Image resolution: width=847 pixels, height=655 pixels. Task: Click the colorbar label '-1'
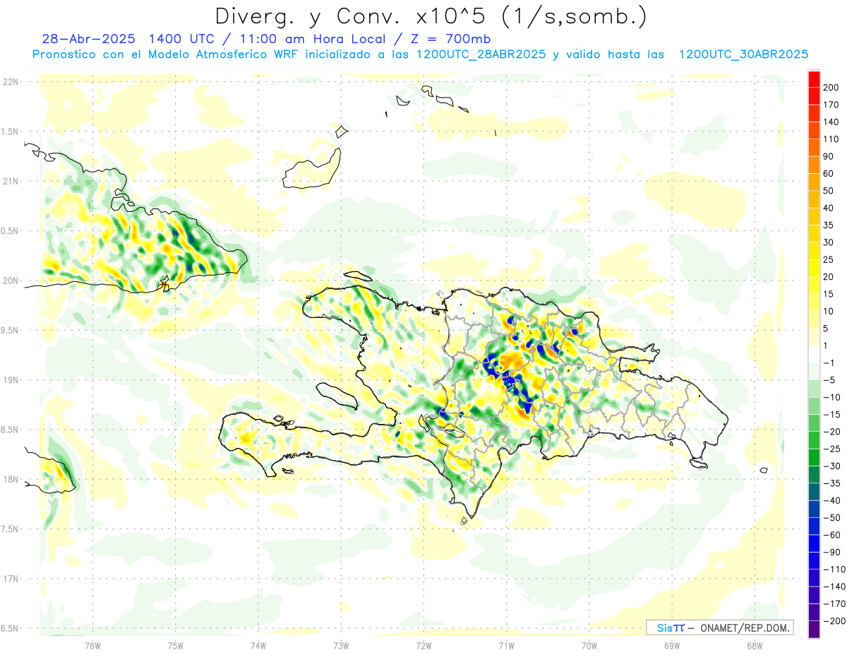(830, 363)
